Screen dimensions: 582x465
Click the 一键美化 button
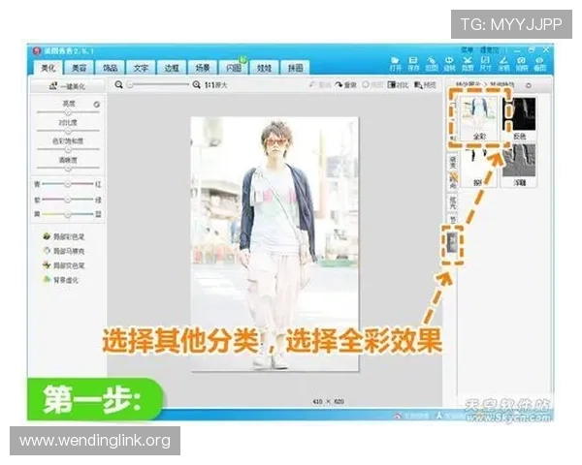pos(67,86)
